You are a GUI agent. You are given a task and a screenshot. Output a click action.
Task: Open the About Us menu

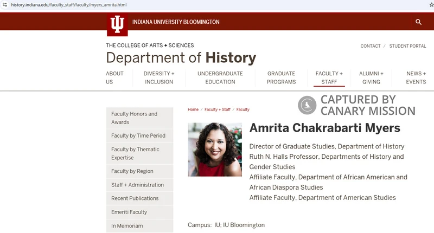pyautogui.click(x=114, y=77)
